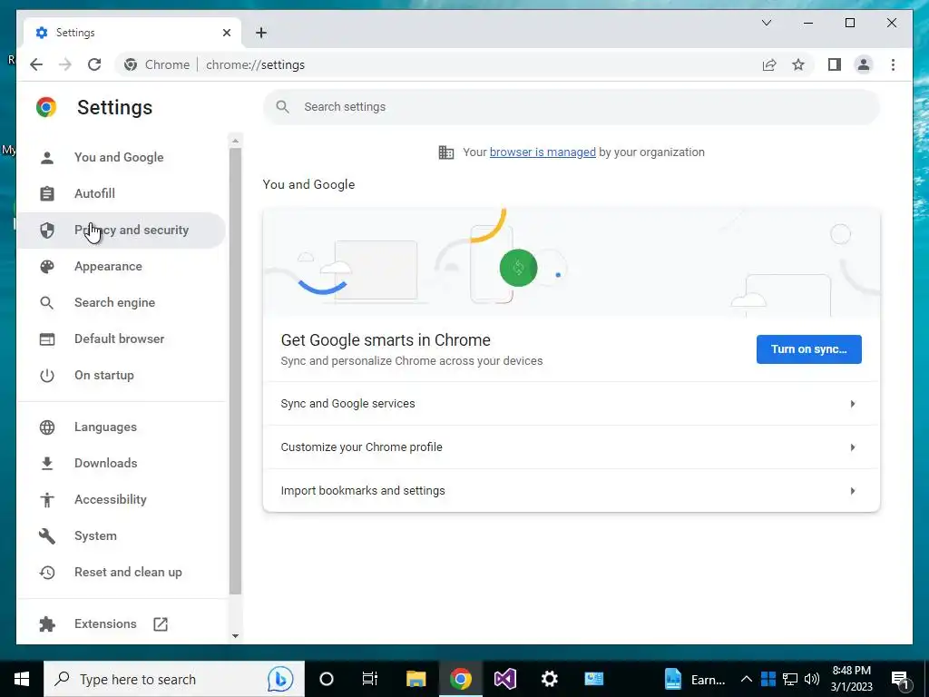This screenshot has width=929, height=697.
Task: Open Chrome three-dot menu
Action: click(893, 64)
